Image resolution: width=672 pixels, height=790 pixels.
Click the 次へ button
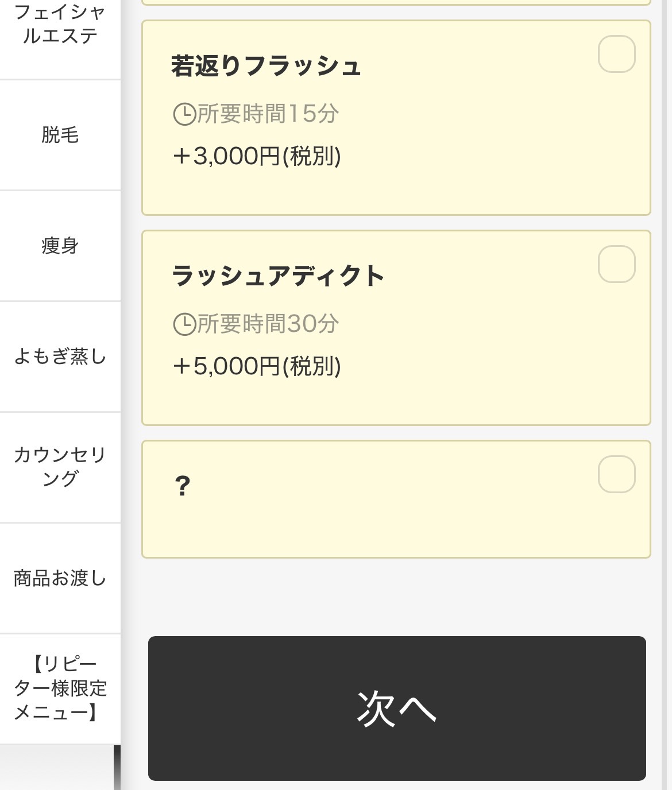click(397, 708)
